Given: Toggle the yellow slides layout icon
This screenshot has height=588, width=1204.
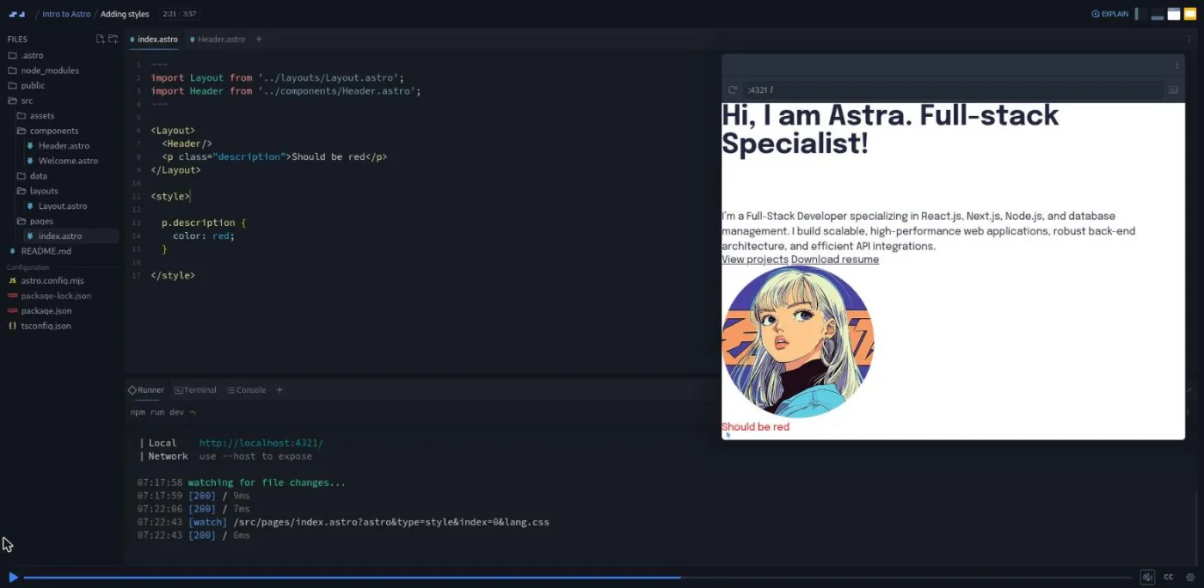Looking at the screenshot, I should pyautogui.click(x=1190, y=14).
